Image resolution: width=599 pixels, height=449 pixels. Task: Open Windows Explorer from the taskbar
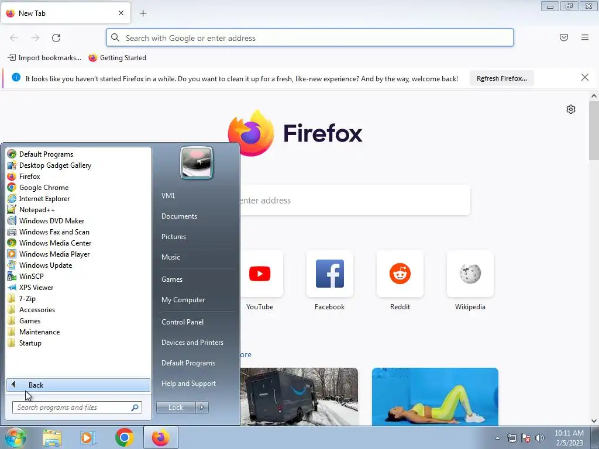(x=52, y=438)
